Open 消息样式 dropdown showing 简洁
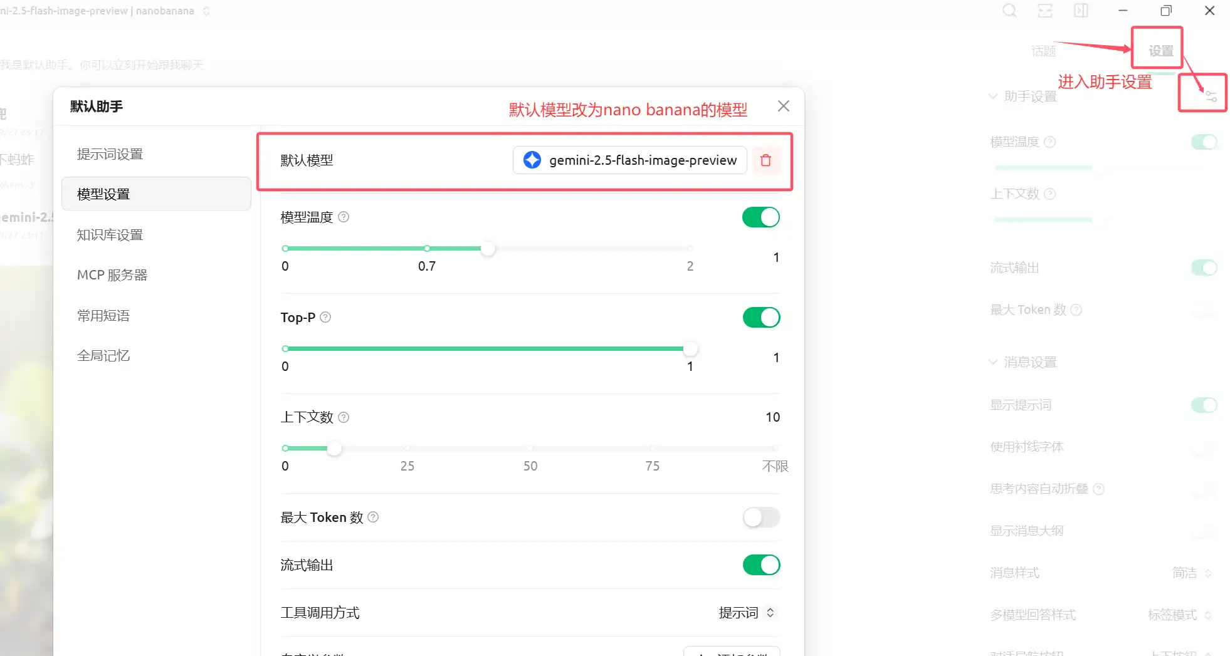 1191,573
